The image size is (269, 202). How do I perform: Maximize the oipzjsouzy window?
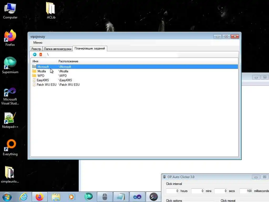[x=226, y=37]
